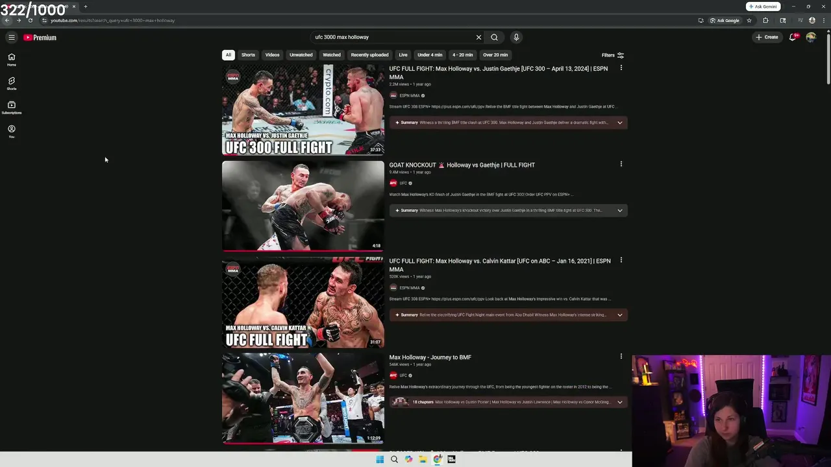Open the YouTube account avatar menu
Image resolution: width=831 pixels, height=467 pixels.
click(x=811, y=37)
